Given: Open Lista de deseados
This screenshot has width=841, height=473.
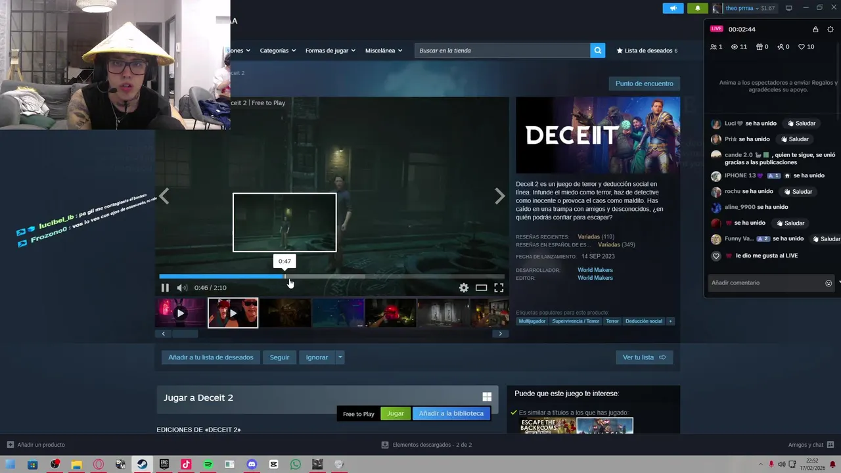Looking at the screenshot, I should point(647,51).
